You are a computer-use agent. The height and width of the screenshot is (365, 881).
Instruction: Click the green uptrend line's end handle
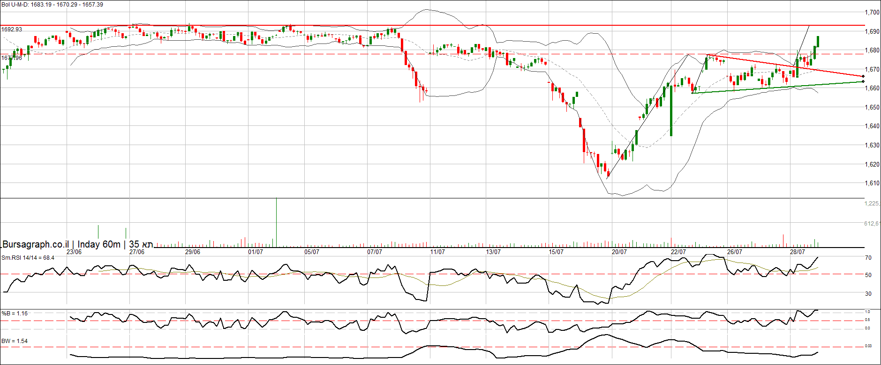[x=863, y=82]
